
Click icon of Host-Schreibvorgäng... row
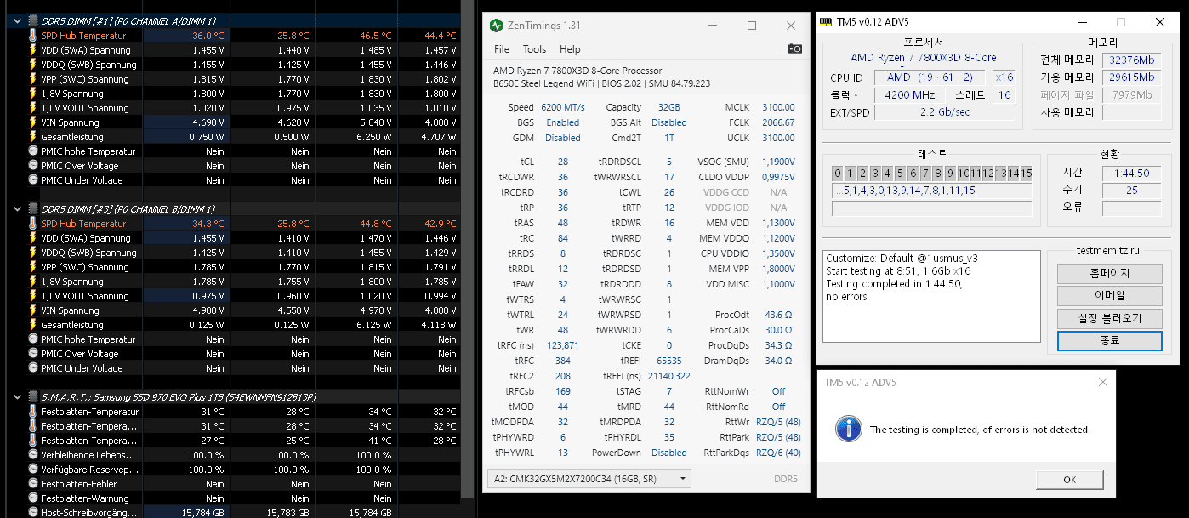click(33, 513)
